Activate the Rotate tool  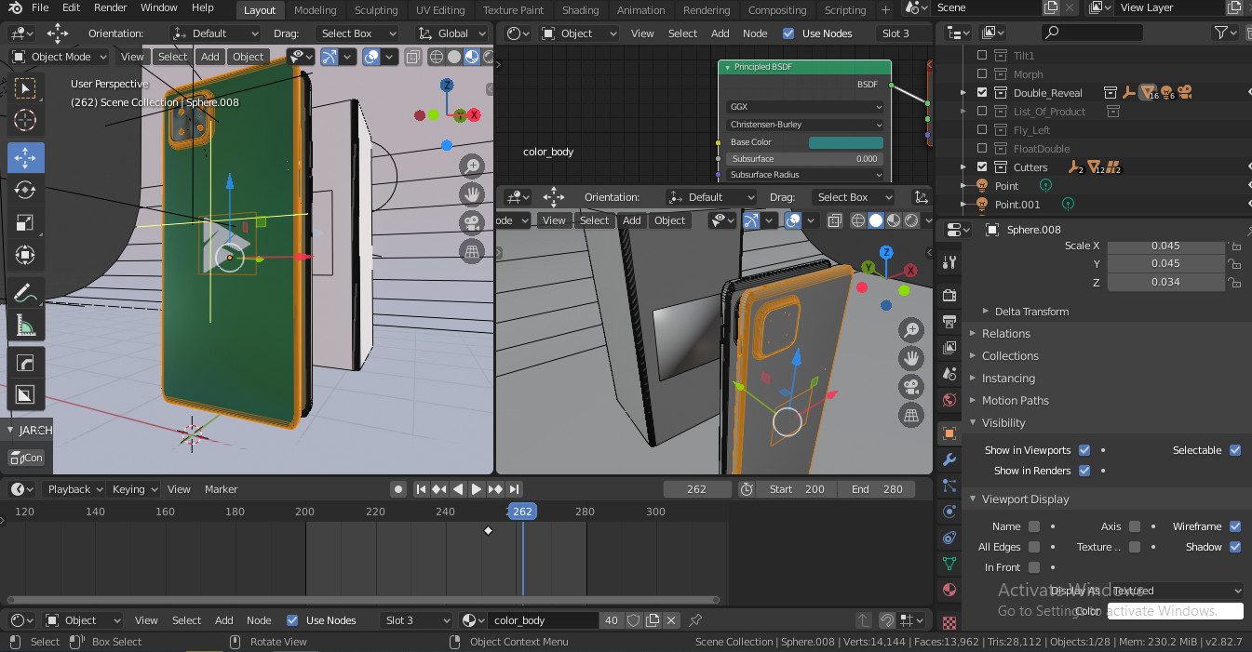click(25, 190)
